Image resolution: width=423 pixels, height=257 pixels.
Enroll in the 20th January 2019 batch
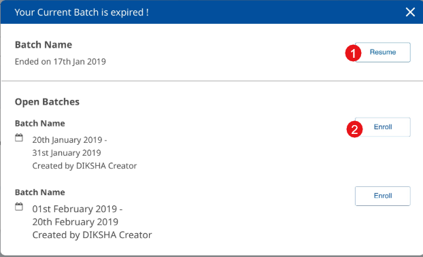coord(382,127)
